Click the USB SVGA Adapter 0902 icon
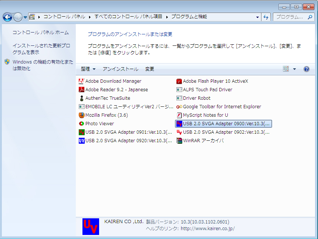Image resolution: width=318 pixels, height=239 pixels. (179, 132)
